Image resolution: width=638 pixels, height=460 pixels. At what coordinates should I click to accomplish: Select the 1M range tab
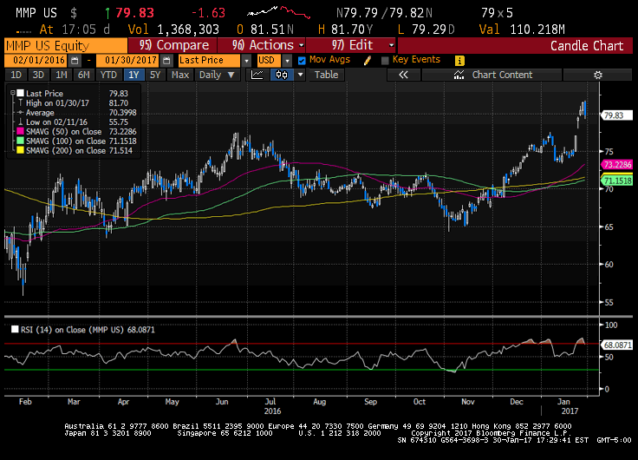pos(62,75)
